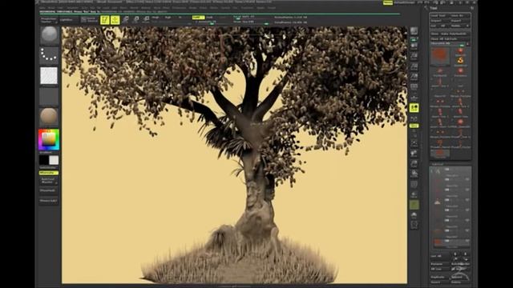Click Save As button in Tool palette
The image size is (513, 288).
tap(460, 15)
